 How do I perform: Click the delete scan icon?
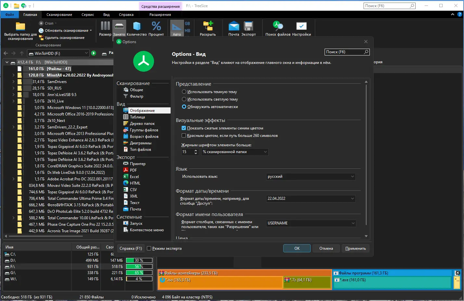[x=41, y=38]
